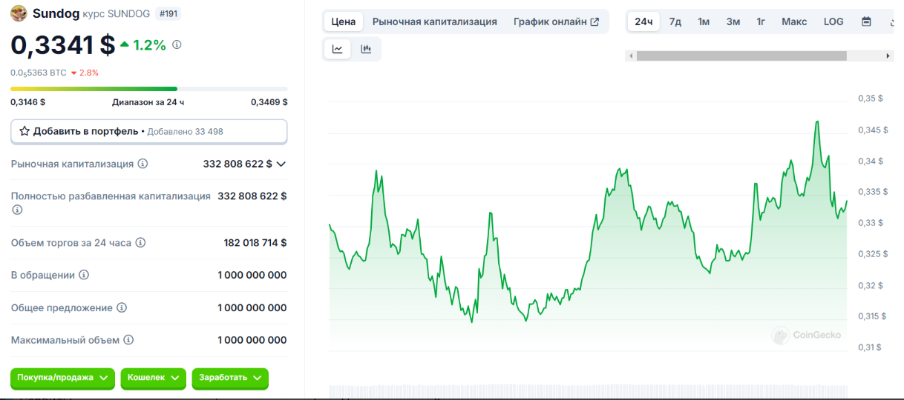This screenshot has height=400, width=904.
Task: Click В обращении value 1 000 000 000
Action: click(x=252, y=275)
